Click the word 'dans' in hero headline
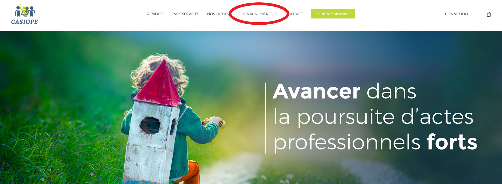Viewport: 502px width, 184px height. click(x=391, y=91)
